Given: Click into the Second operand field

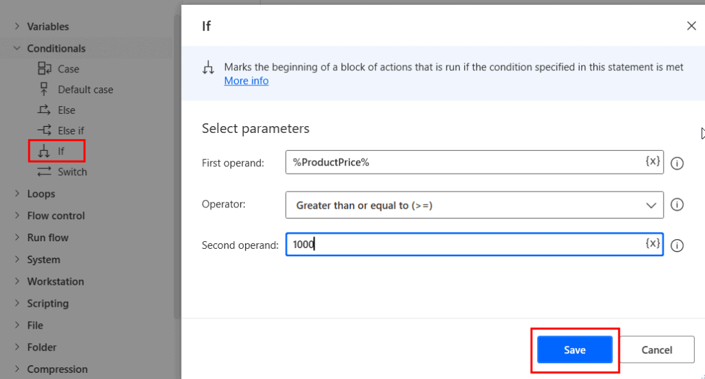Looking at the screenshot, I should (x=474, y=245).
